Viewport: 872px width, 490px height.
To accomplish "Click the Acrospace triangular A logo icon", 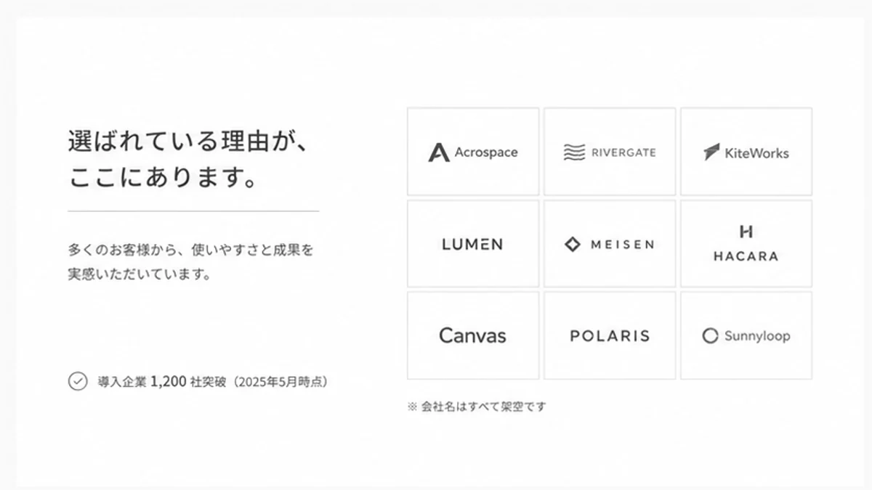I will (x=439, y=152).
